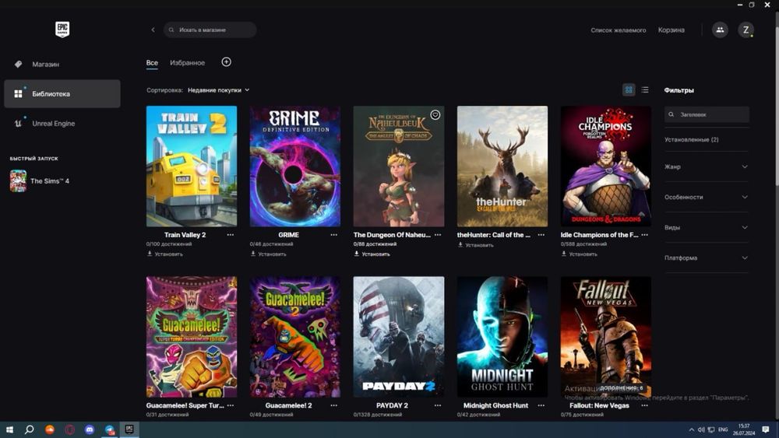
Task: Open Idle Champions options menu
Action: coord(645,235)
